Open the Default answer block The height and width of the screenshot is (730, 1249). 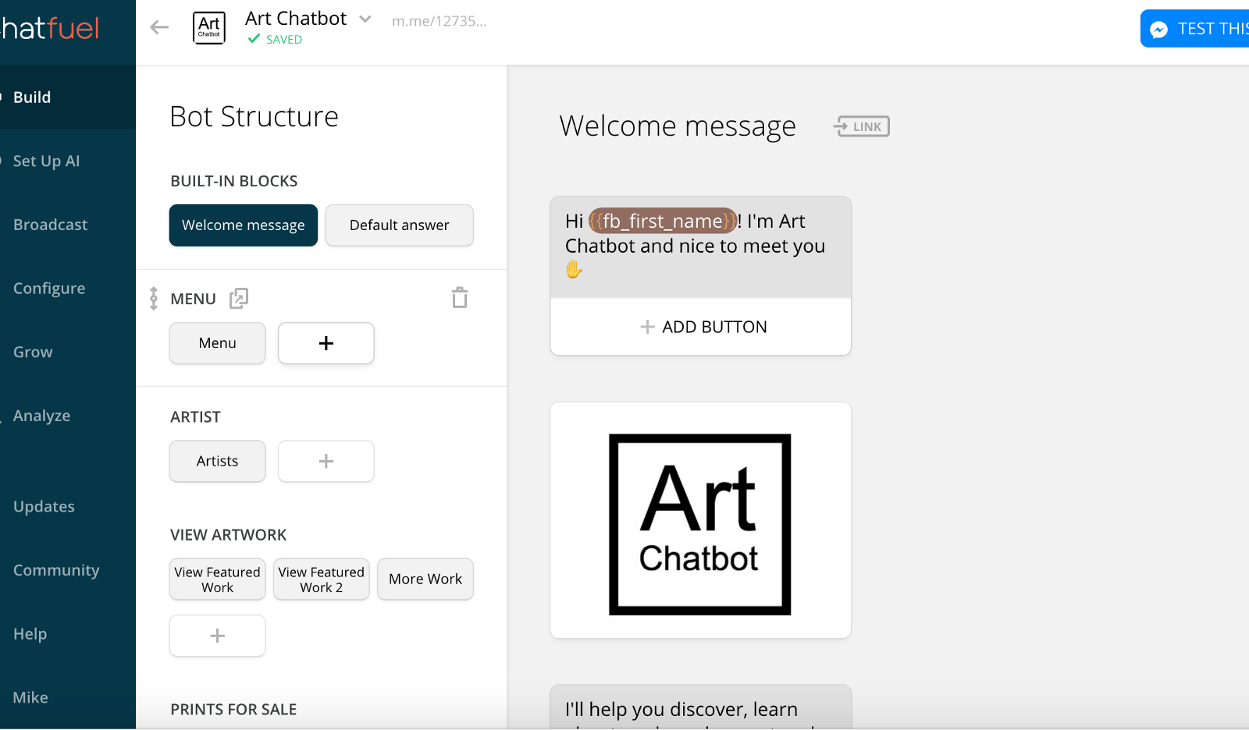coord(399,225)
